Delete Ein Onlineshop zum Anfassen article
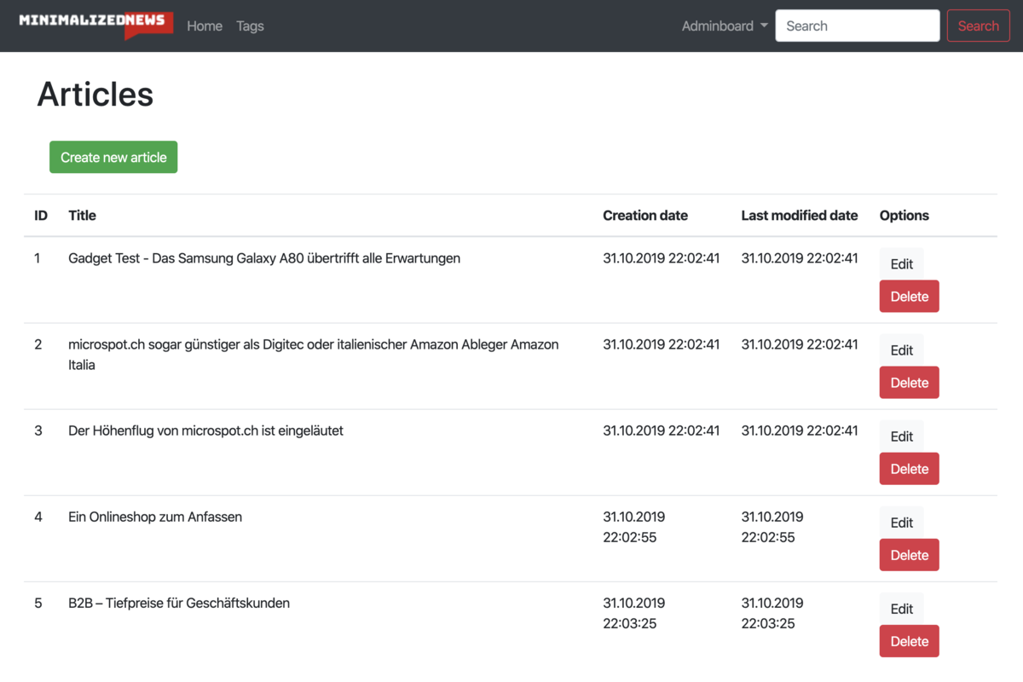This screenshot has height=682, width=1023. pyautogui.click(x=909, y=555)
